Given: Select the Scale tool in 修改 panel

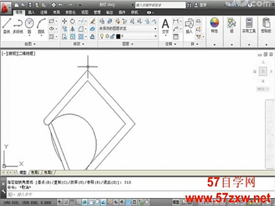Looking at the screenshot, I should 72,37.
